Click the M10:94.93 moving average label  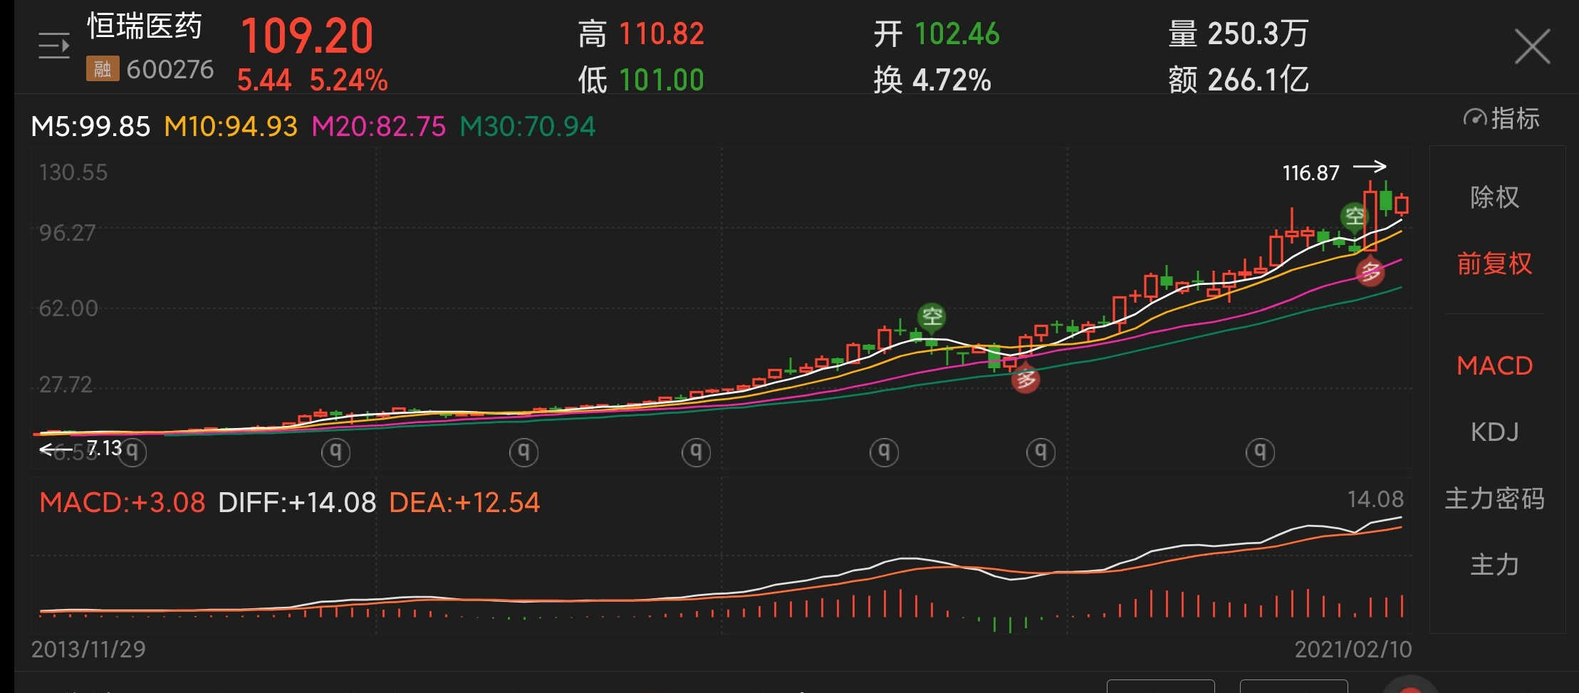231,127
